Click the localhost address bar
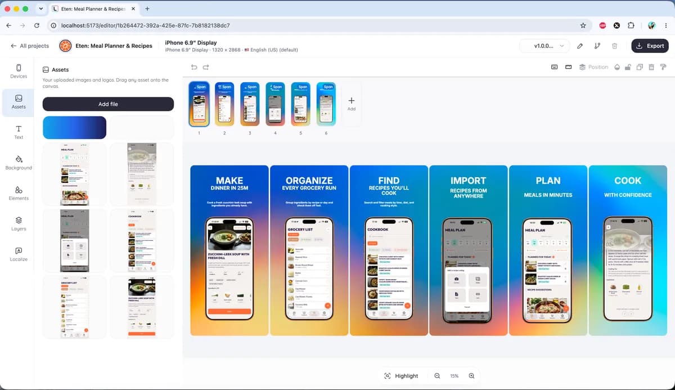Image resolution: width=675 pixels, height=390 pixels. point(319,25)
